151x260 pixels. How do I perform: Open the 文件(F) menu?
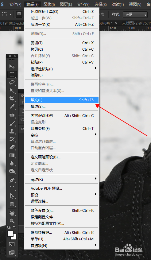15,5
